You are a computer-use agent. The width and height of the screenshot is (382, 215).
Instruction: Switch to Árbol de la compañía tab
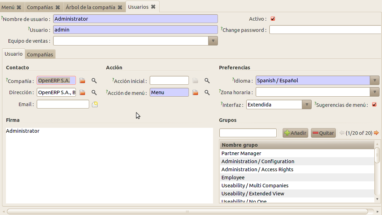(x=90, y=7)
